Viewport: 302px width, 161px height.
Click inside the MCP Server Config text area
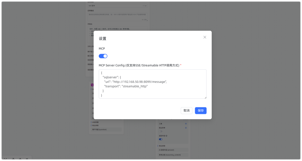pyautogui.click(x=153, y=84)
